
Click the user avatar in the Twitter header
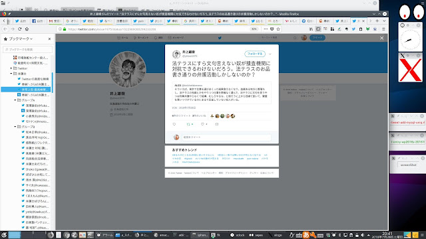(x=304, y=38)
